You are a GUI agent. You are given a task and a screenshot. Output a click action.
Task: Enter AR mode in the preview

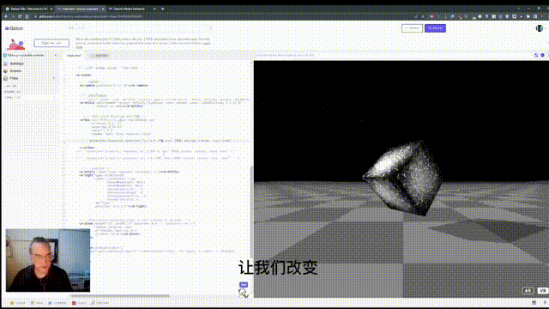(x=528, y=290)
